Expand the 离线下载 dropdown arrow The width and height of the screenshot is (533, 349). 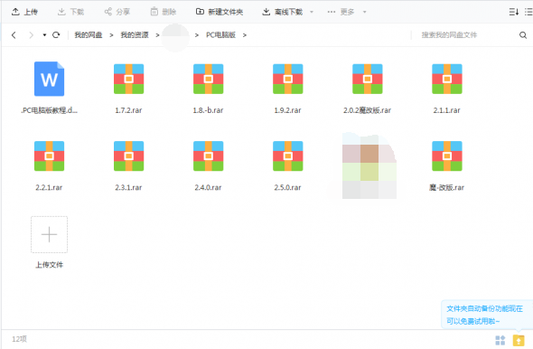click(x=312, y=12)
